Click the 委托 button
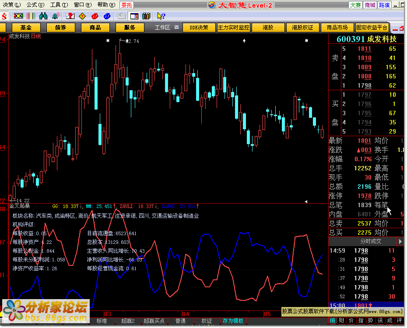The image size is (407, 328). coord(126,5)
